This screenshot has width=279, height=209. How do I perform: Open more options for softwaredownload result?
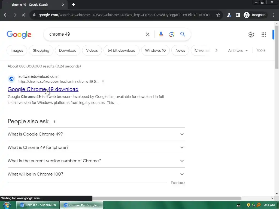pyautogui.click(x=103, y=82)
